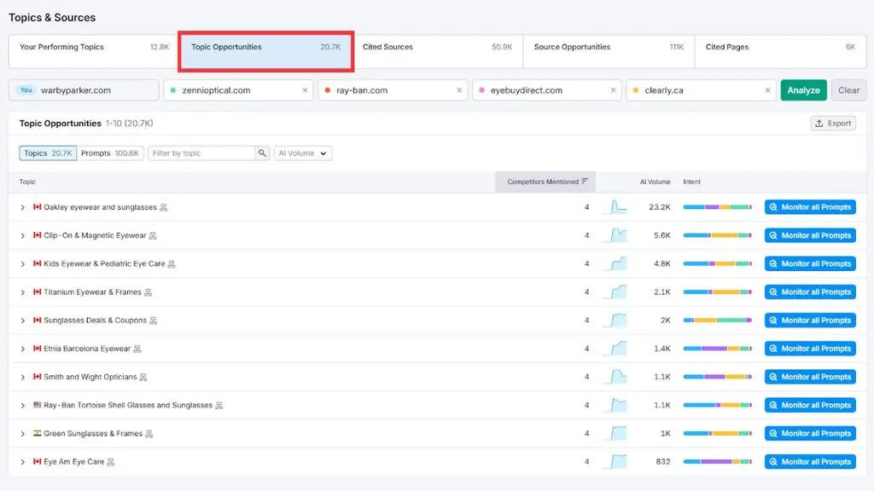Screen dimensions: 874x491
Task: Switch to Your Performing Topics tab
Action: [94, 51]
